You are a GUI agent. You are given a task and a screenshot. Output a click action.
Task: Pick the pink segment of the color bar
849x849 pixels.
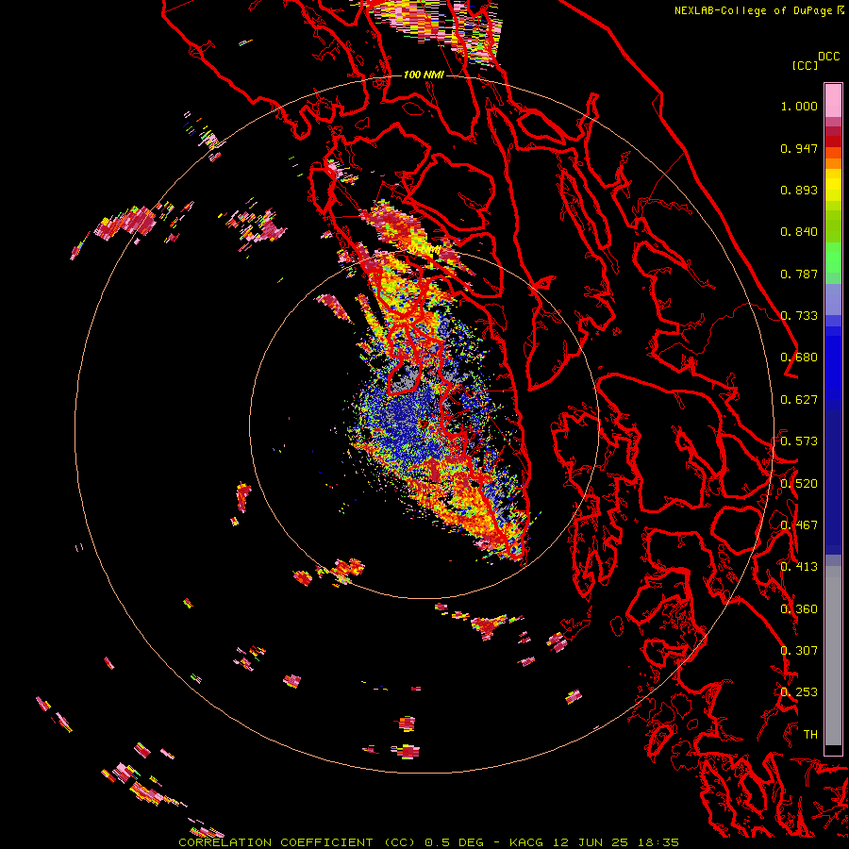833,100
